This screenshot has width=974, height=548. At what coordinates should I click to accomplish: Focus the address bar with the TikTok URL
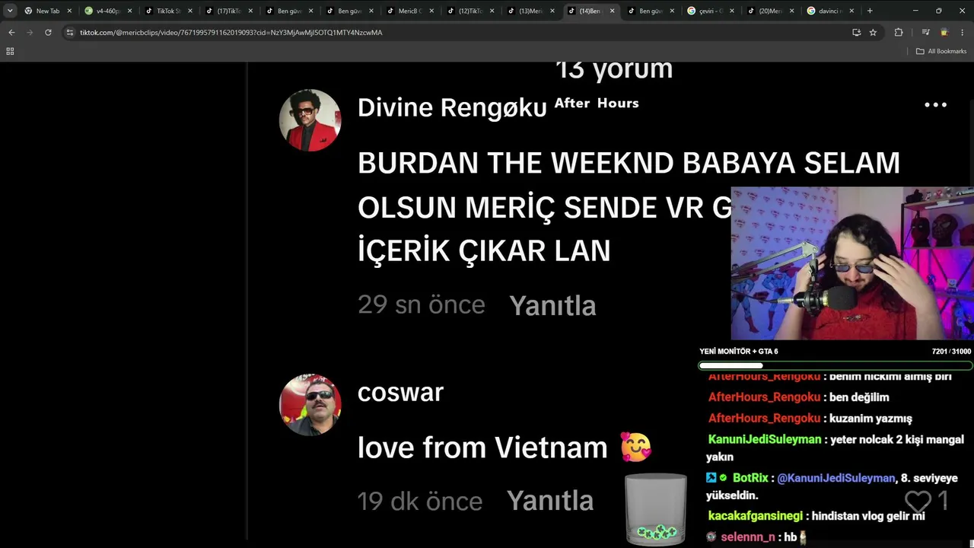point(457,33)
